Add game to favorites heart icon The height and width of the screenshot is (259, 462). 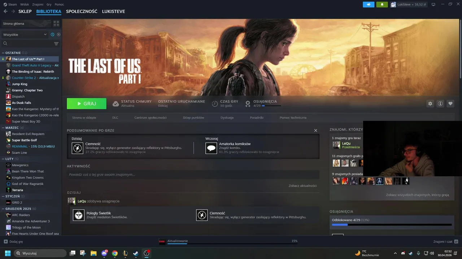(450, 104)
